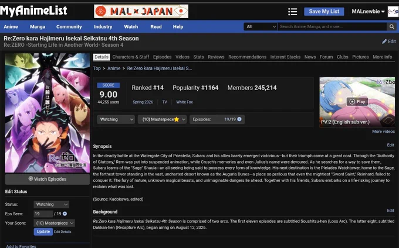
Task: Open the Community menu
Action: (69, 27)
